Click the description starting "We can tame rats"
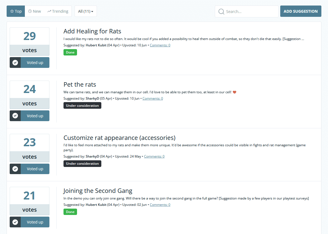This screenshot has height=234, width=328. click(150, 92)
